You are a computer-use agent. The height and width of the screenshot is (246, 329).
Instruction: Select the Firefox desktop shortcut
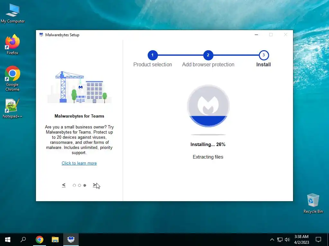pos(13,45)
